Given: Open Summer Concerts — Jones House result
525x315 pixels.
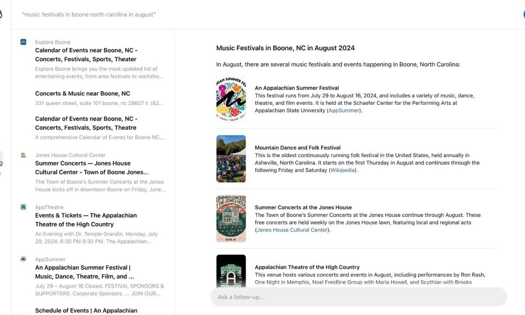Looking at the screenshot, I should click(91, 168).
